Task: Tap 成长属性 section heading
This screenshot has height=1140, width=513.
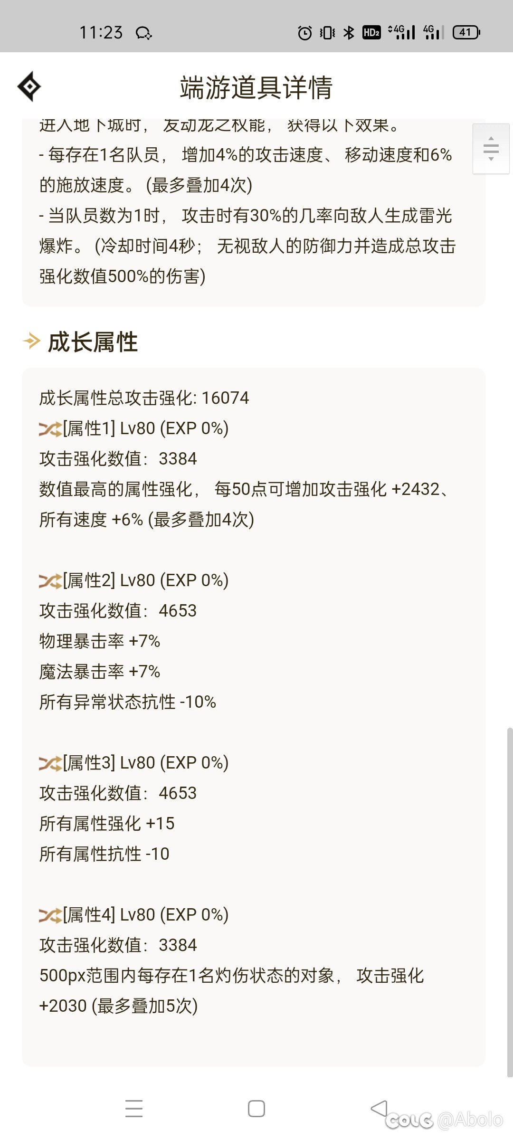Action: click(x=93, y=342)
